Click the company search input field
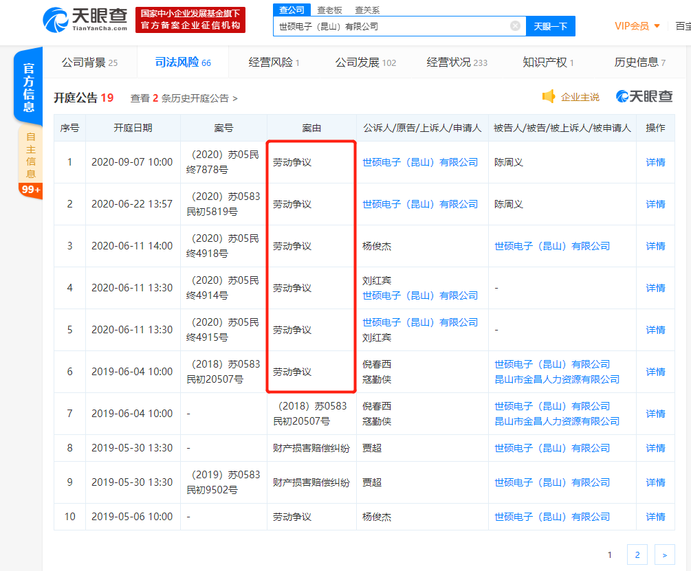The height and width of the screenshot is (571, 691). point(392,26)
